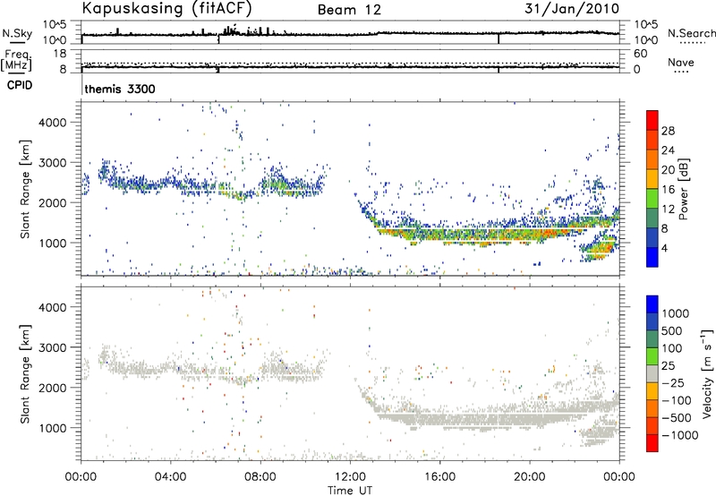Screen dimensions: 716x496
Task: Click the 4000 tick on power panel
Action: (52, 123)
